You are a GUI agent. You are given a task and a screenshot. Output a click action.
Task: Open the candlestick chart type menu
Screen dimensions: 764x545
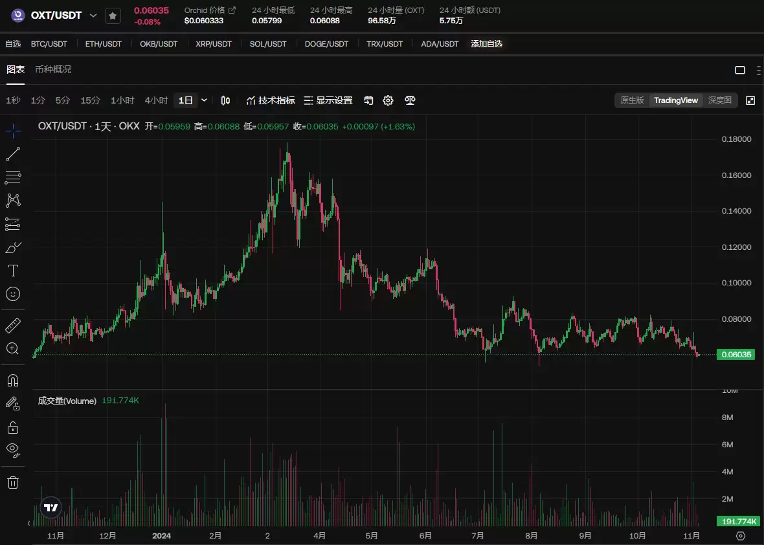[x=225, y=100]
